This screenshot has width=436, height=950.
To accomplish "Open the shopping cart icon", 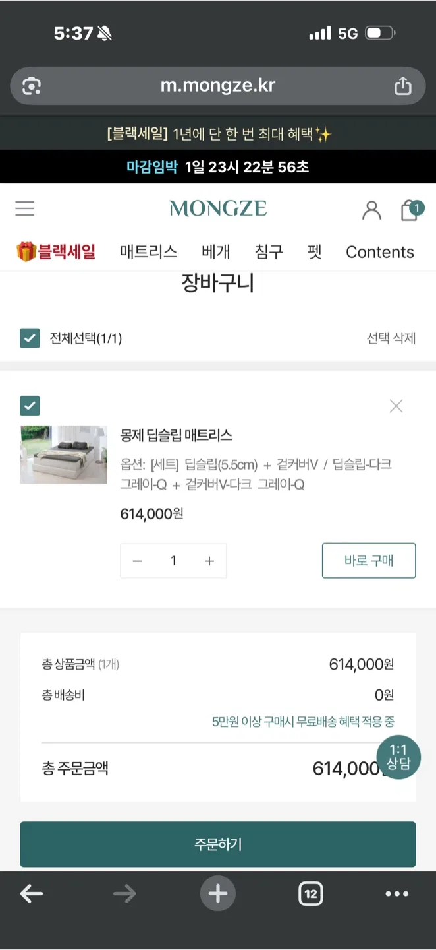I will (410, 210).
